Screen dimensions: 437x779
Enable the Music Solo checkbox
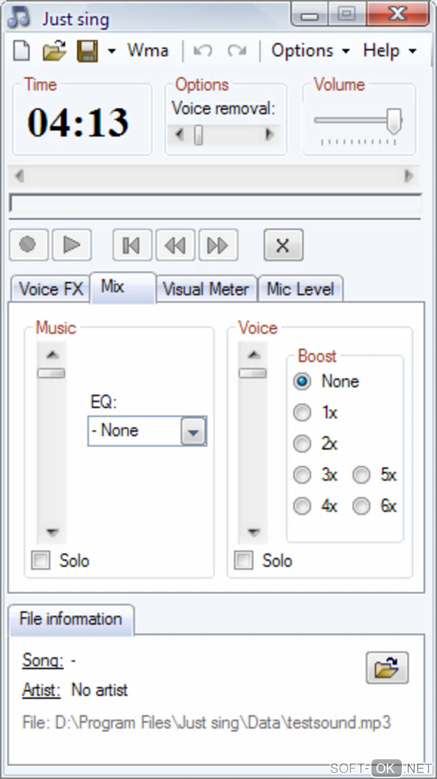click(41, 560)
